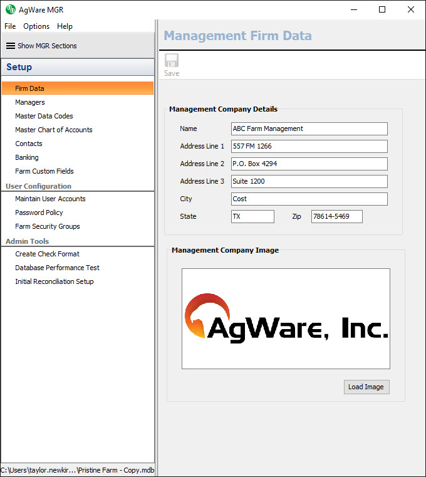Click the Save disk icon

pyautogui.click(x=171, y=61)
